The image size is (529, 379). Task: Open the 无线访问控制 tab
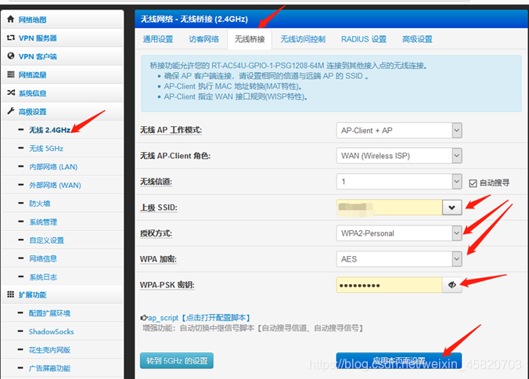coord(303,39)
